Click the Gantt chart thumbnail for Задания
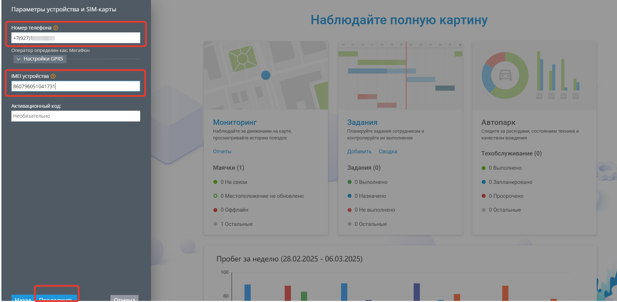This screenshot has height=302, width=617. click(x=400, y=75)
